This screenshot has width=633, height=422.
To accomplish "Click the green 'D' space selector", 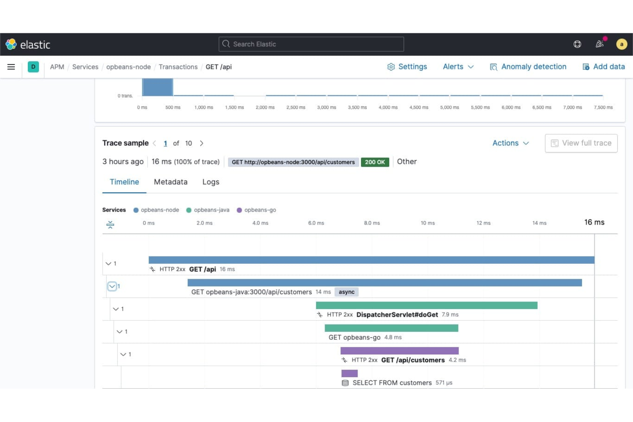I will 33,67.
